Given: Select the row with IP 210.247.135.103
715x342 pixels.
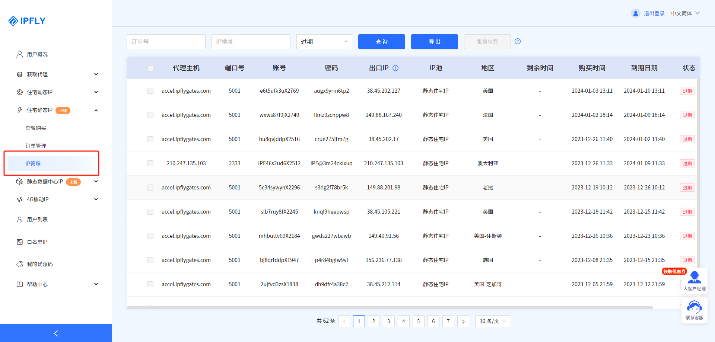Looking at the screenshot, I should 150,163.
